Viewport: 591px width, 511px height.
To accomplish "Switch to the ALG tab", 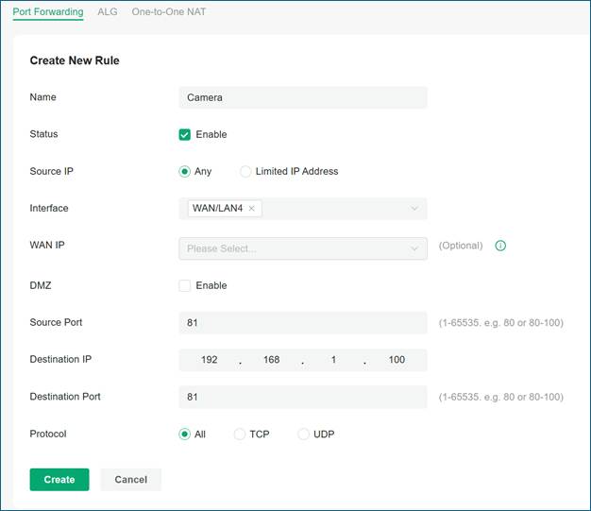I will coord(108,11).
